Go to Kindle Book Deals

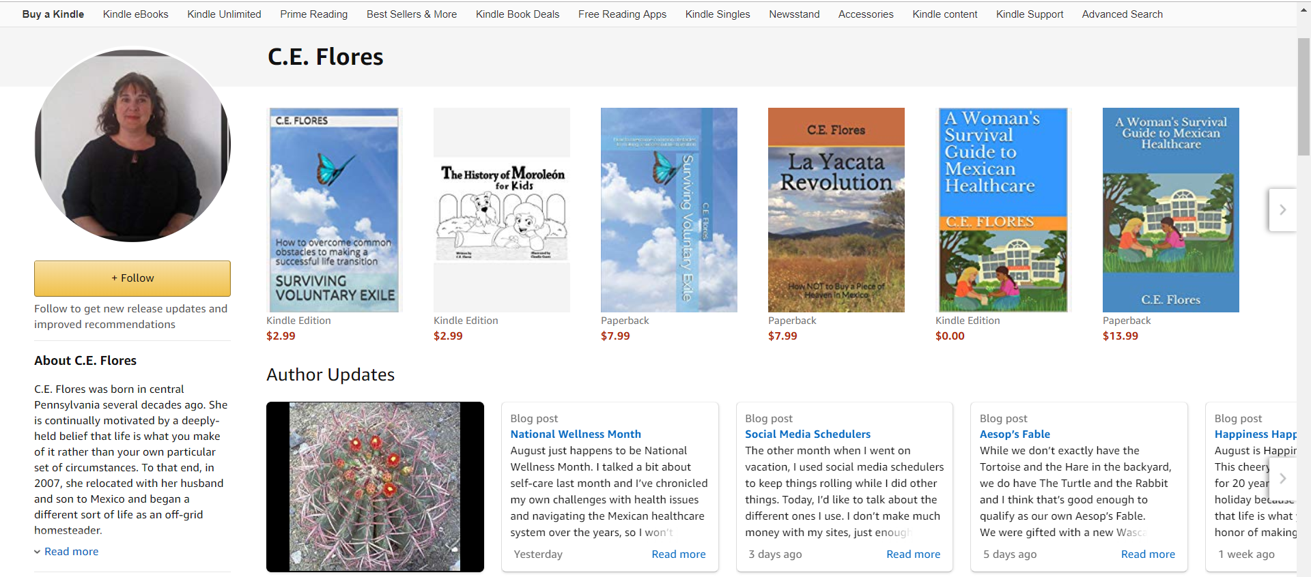click(x=517, y=14)
